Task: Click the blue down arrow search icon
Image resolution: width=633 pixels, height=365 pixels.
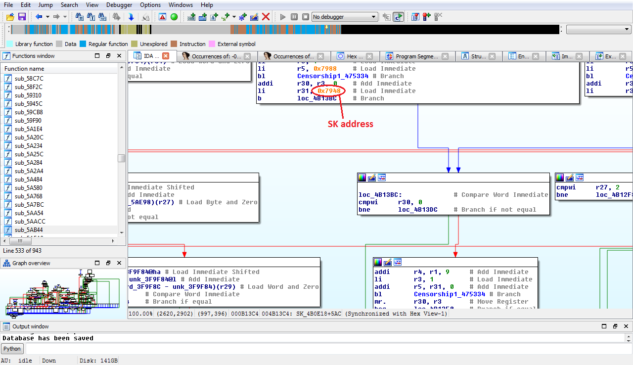Action: pos(131,17)
